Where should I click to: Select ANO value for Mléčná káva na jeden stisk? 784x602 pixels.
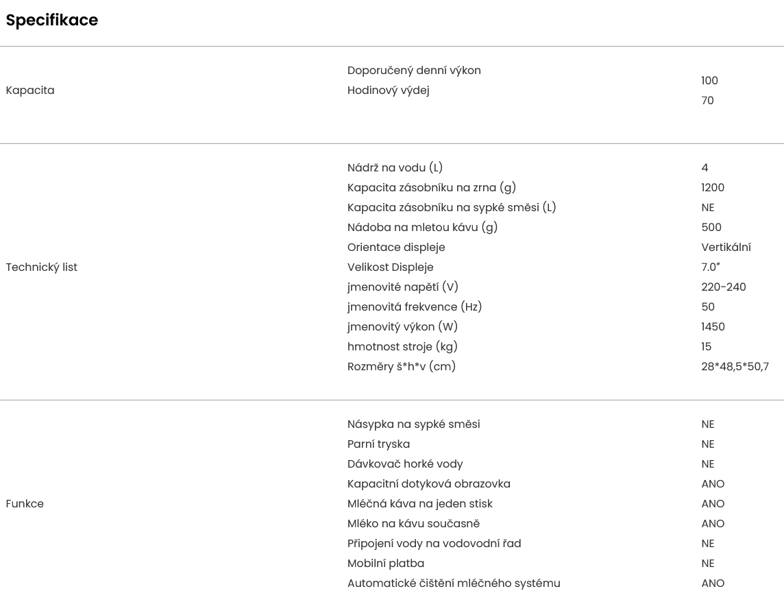(713, 504)
